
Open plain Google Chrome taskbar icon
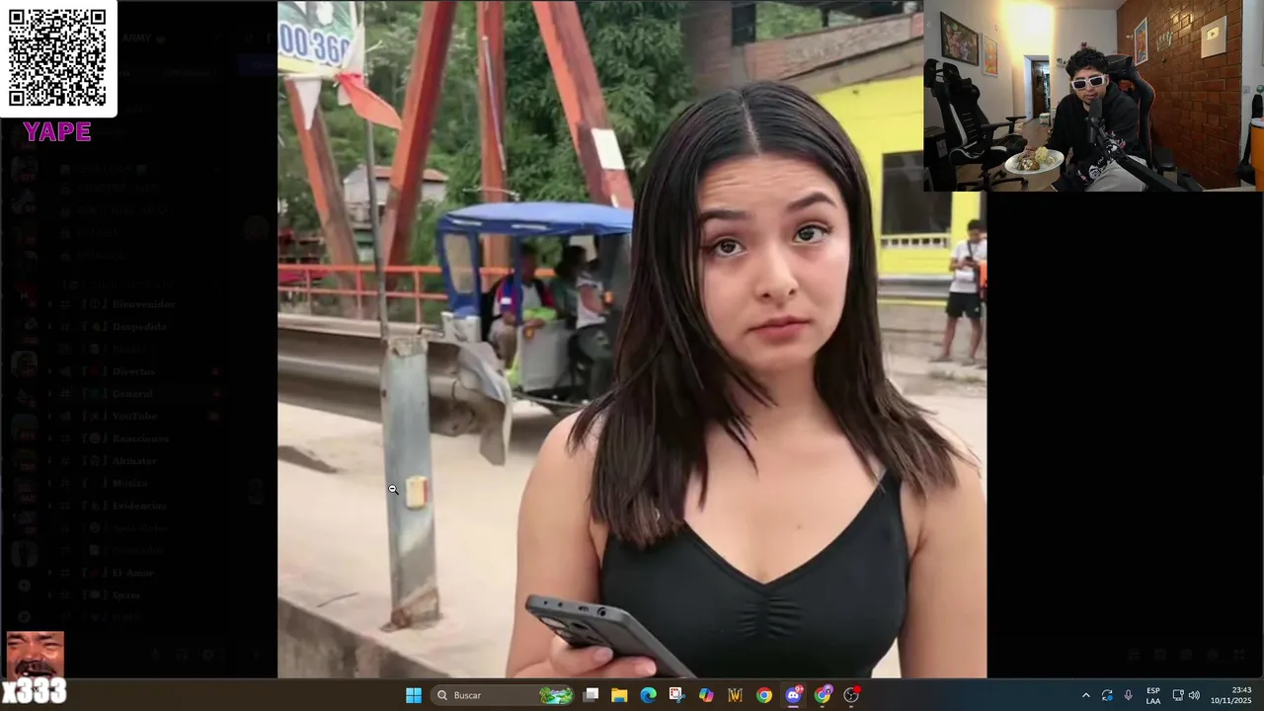pyautogui.click(x=764, y=695)
